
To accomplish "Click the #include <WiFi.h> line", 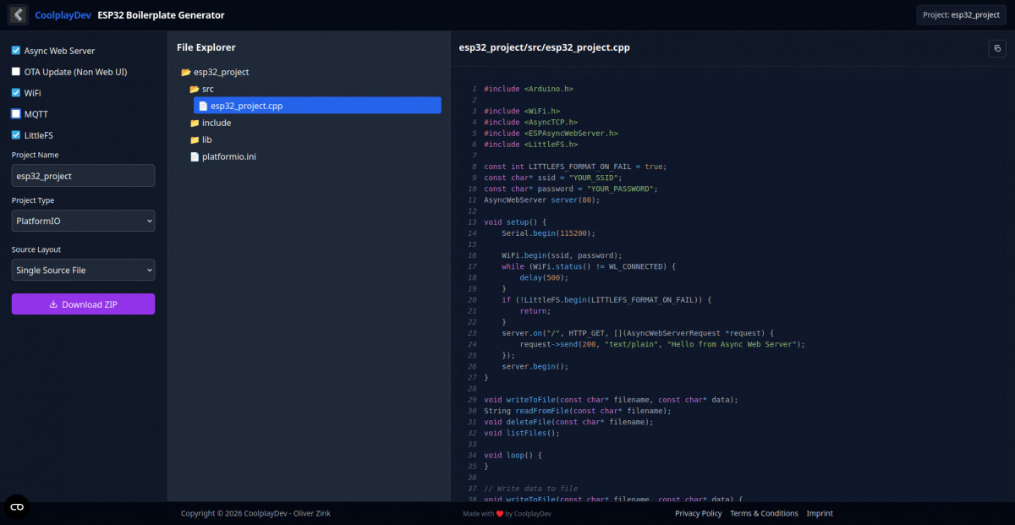I will tap(522, 111).
